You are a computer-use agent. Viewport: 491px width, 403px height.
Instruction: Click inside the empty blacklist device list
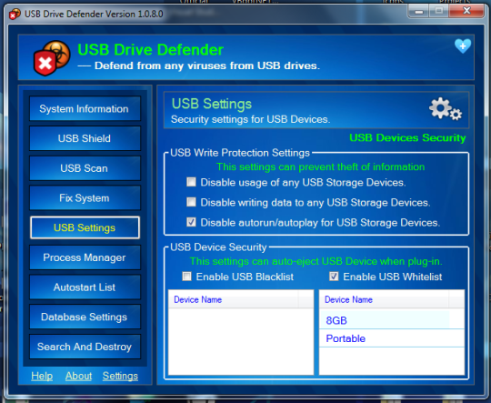(241, 341)
